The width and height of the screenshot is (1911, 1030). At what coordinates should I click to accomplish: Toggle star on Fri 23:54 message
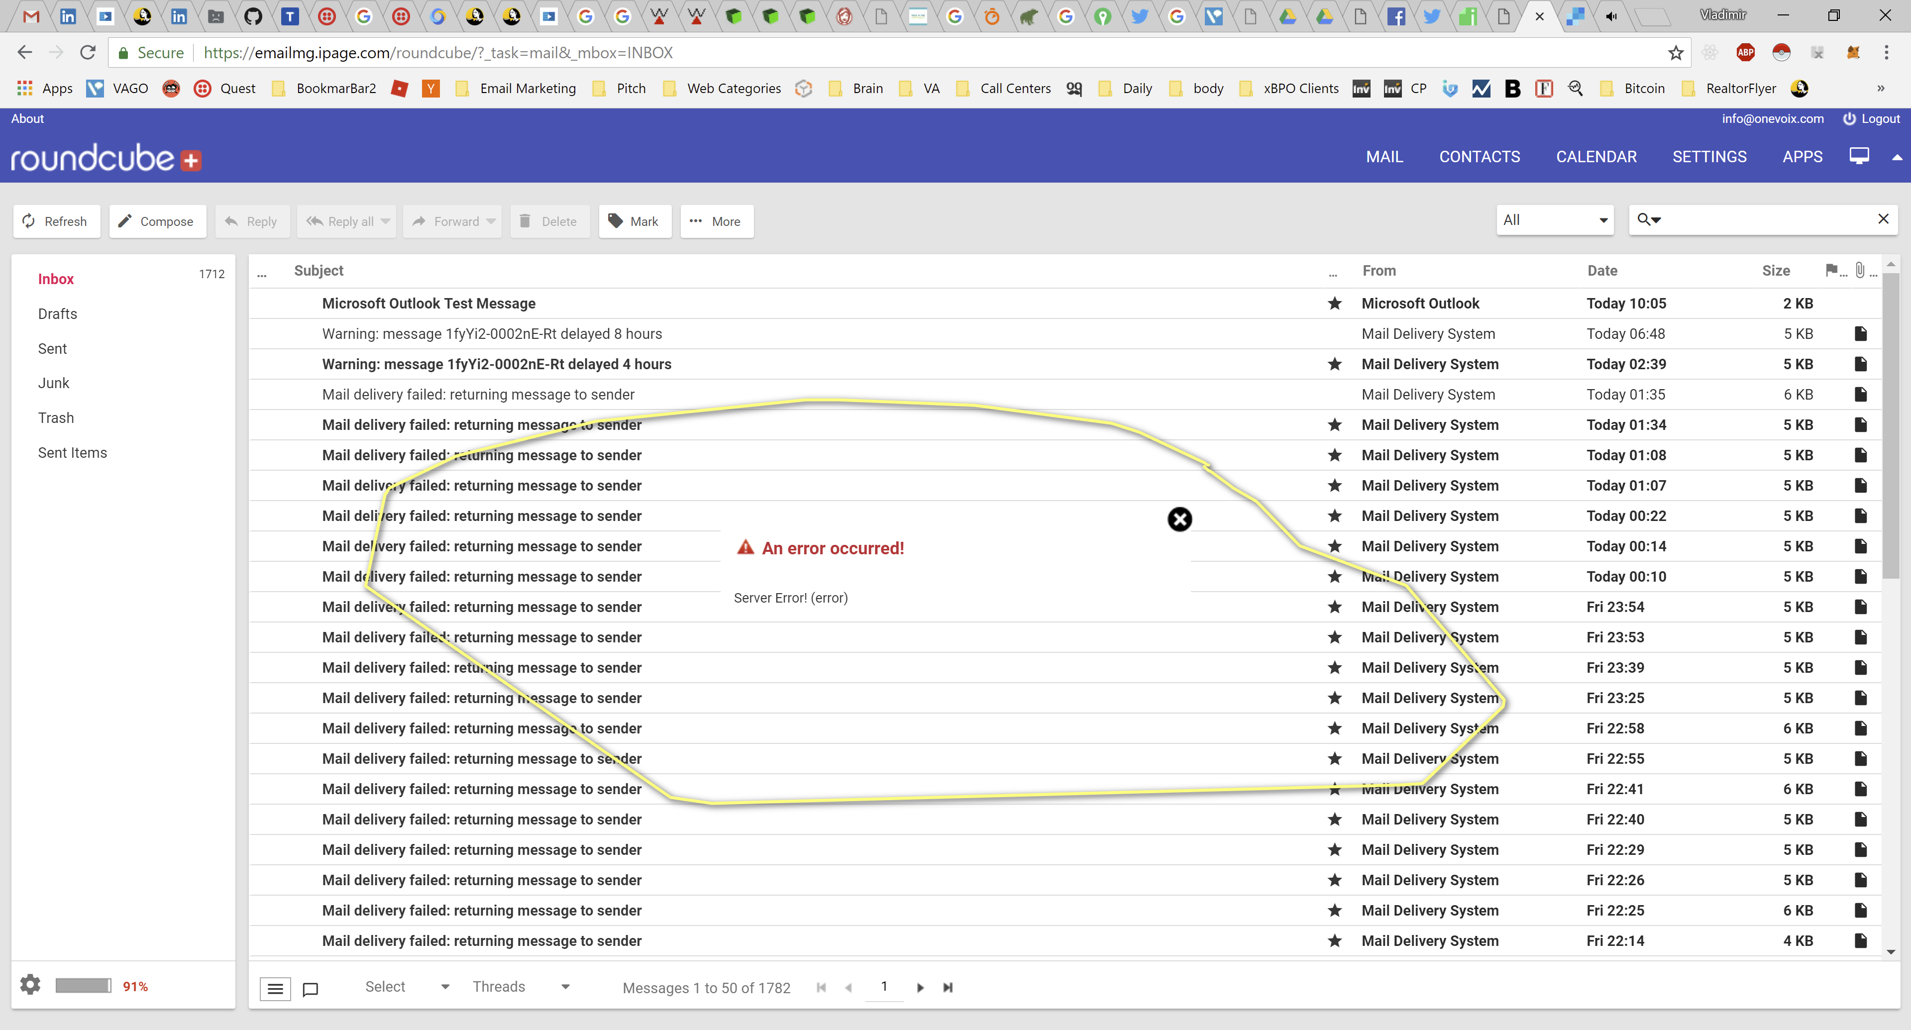click(x=1334, y=607)
